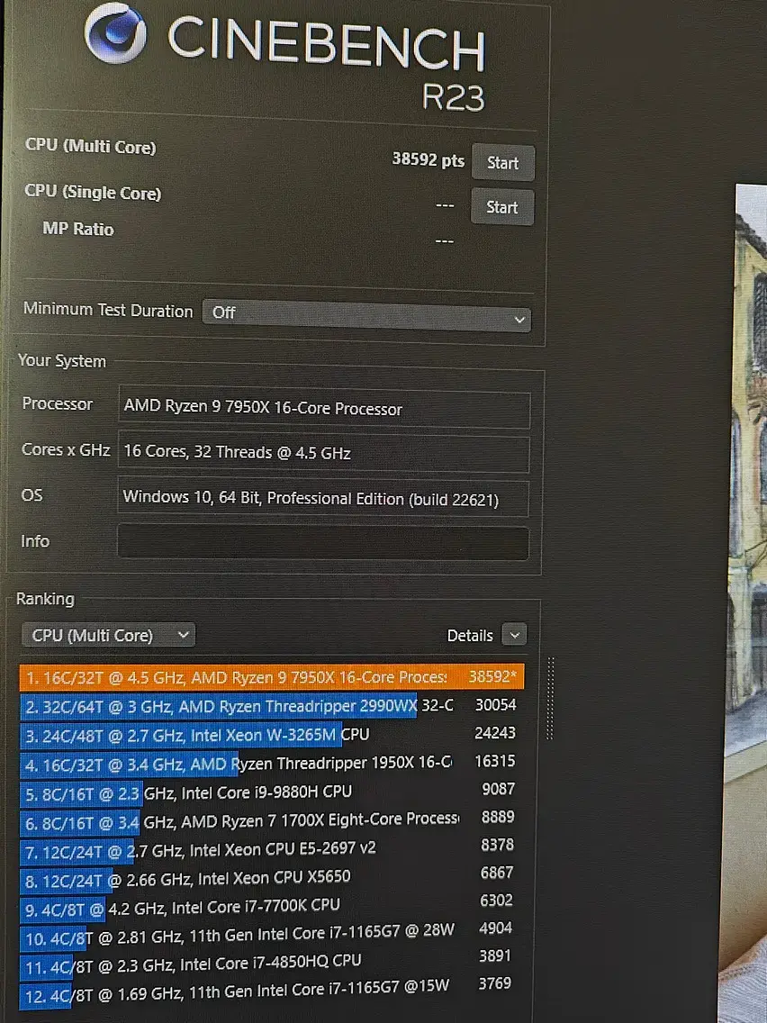Open the Minimum Test Duration dropdown
The height and width of the screenshot is (1023, 767).
[366, 315]
